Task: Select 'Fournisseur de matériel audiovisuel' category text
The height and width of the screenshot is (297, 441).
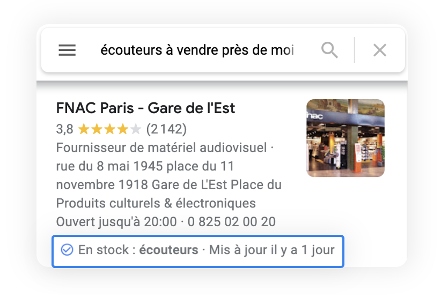Action: tap(161, 148)
